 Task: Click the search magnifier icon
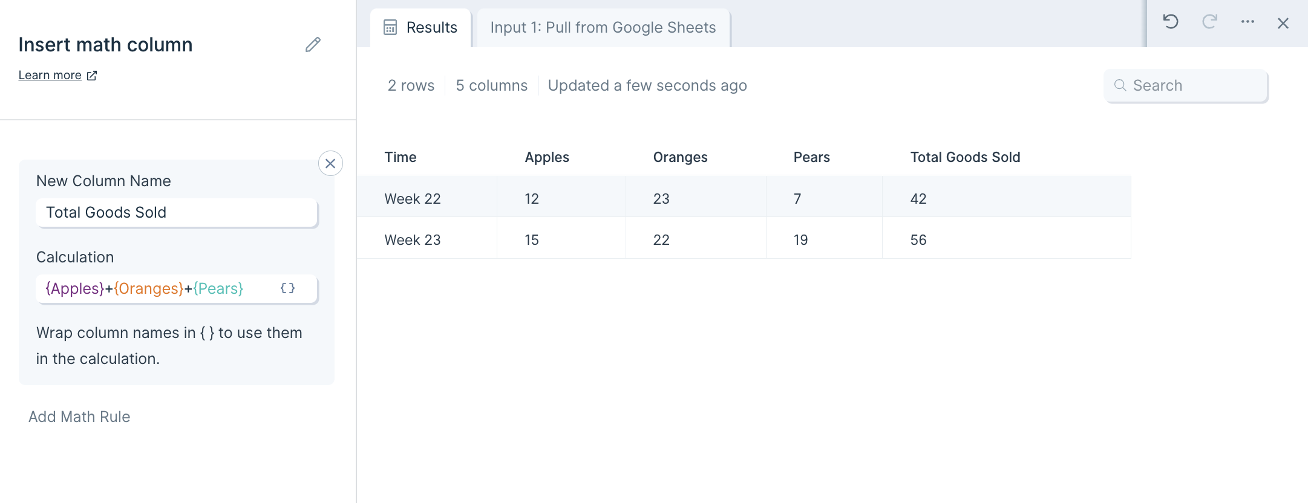[1120, 85]
